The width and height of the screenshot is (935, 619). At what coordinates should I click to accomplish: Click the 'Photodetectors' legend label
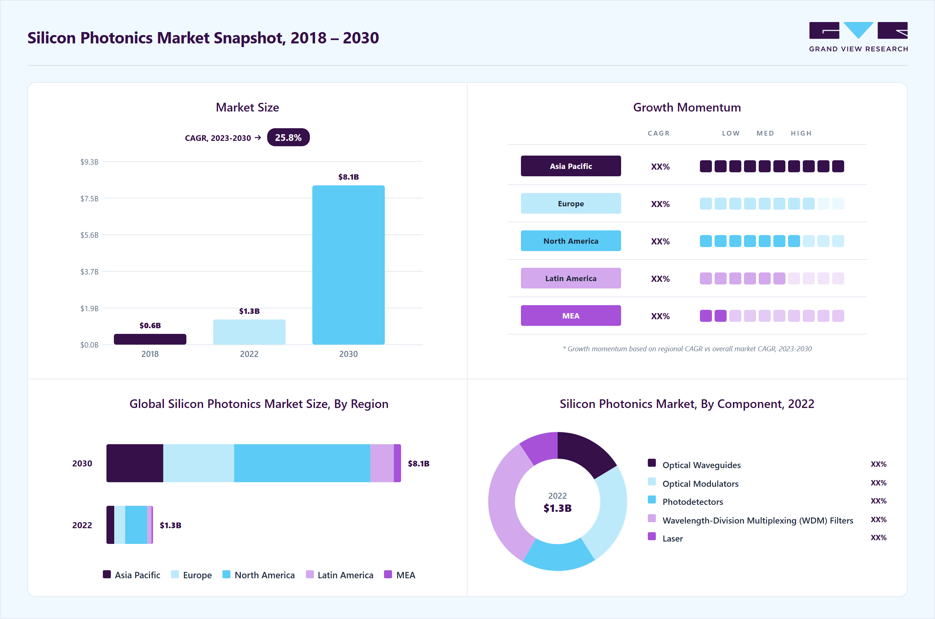tap(693, 502)
